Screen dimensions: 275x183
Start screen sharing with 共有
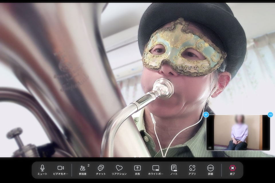coord(137,170)
